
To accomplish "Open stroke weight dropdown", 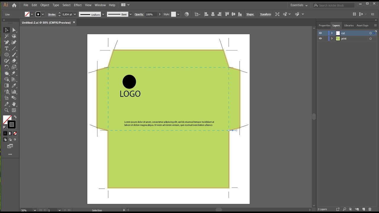I will (x=75, y=14).
